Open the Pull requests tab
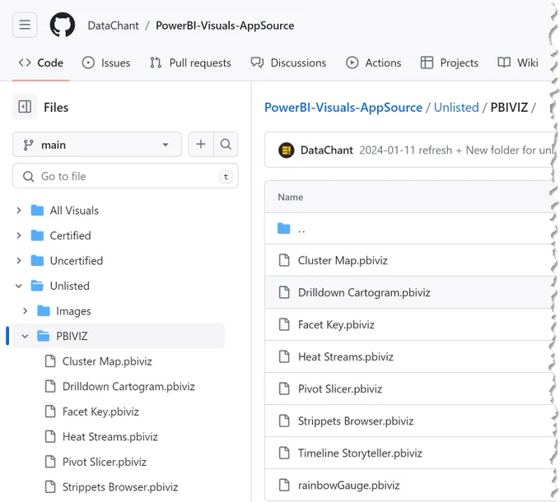The image size is (560, 502). coord(190,63)
